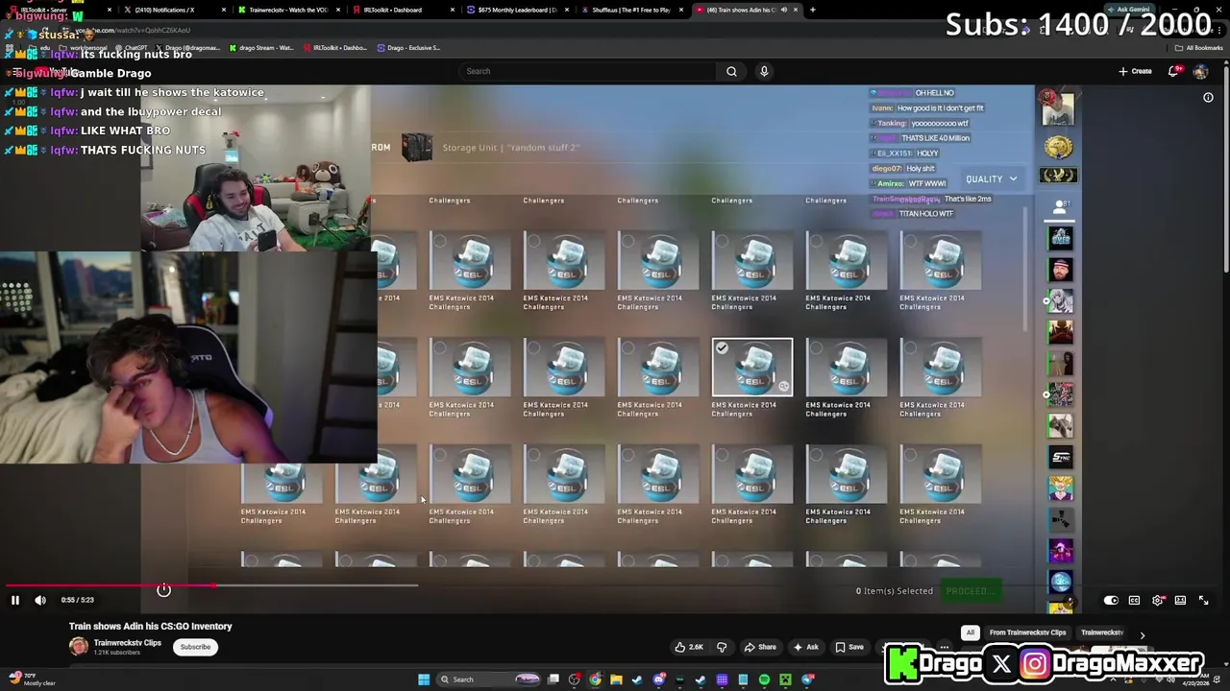The height and width of the screenshot is (691, 1230).
Task: Enter fullscreen mode for the video
Action: pyautogui.click(x=1203, y=600)
